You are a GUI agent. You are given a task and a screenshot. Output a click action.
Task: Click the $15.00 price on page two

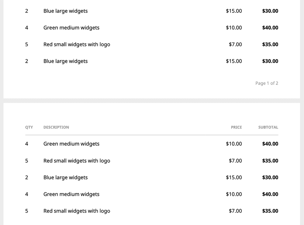pos(234,178)
